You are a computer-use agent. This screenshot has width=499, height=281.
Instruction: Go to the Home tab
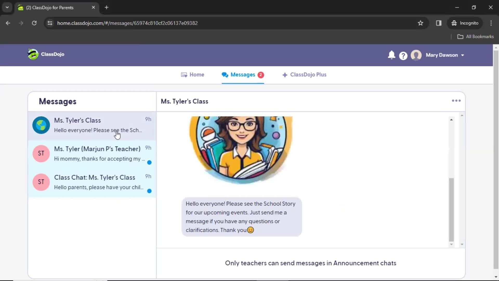[x=193, y=75]
